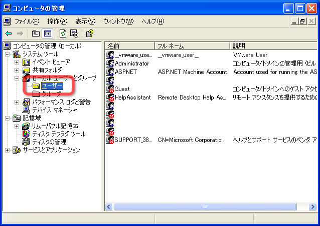Select the ユーザー folder in tree
Viewport: 320px width, 226px height.
(x=52, y=86)
